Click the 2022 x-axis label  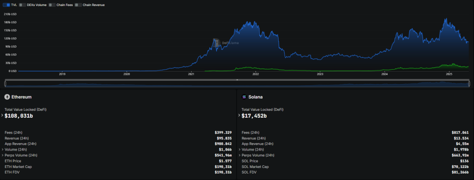pyautogui.click(x=256, y=74)
